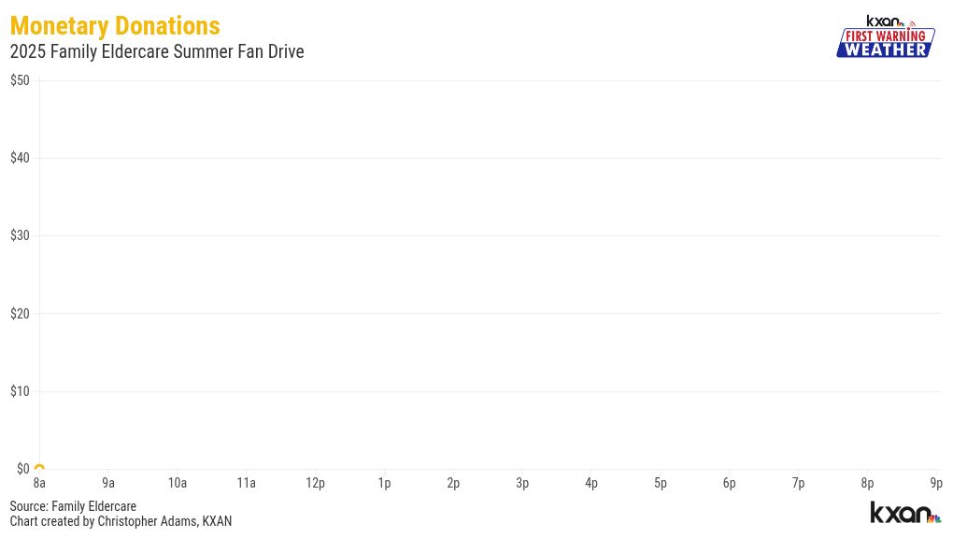953x538 pixels.
Task: Click the $50 y-axis label
Action: pos(20,80)
